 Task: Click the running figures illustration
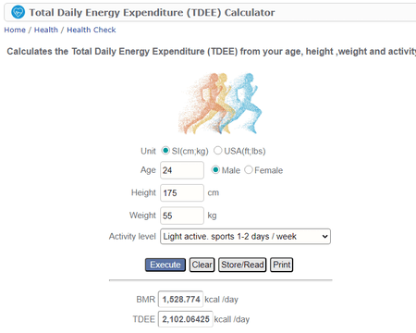pyautogui.click(x=220, y=104)
